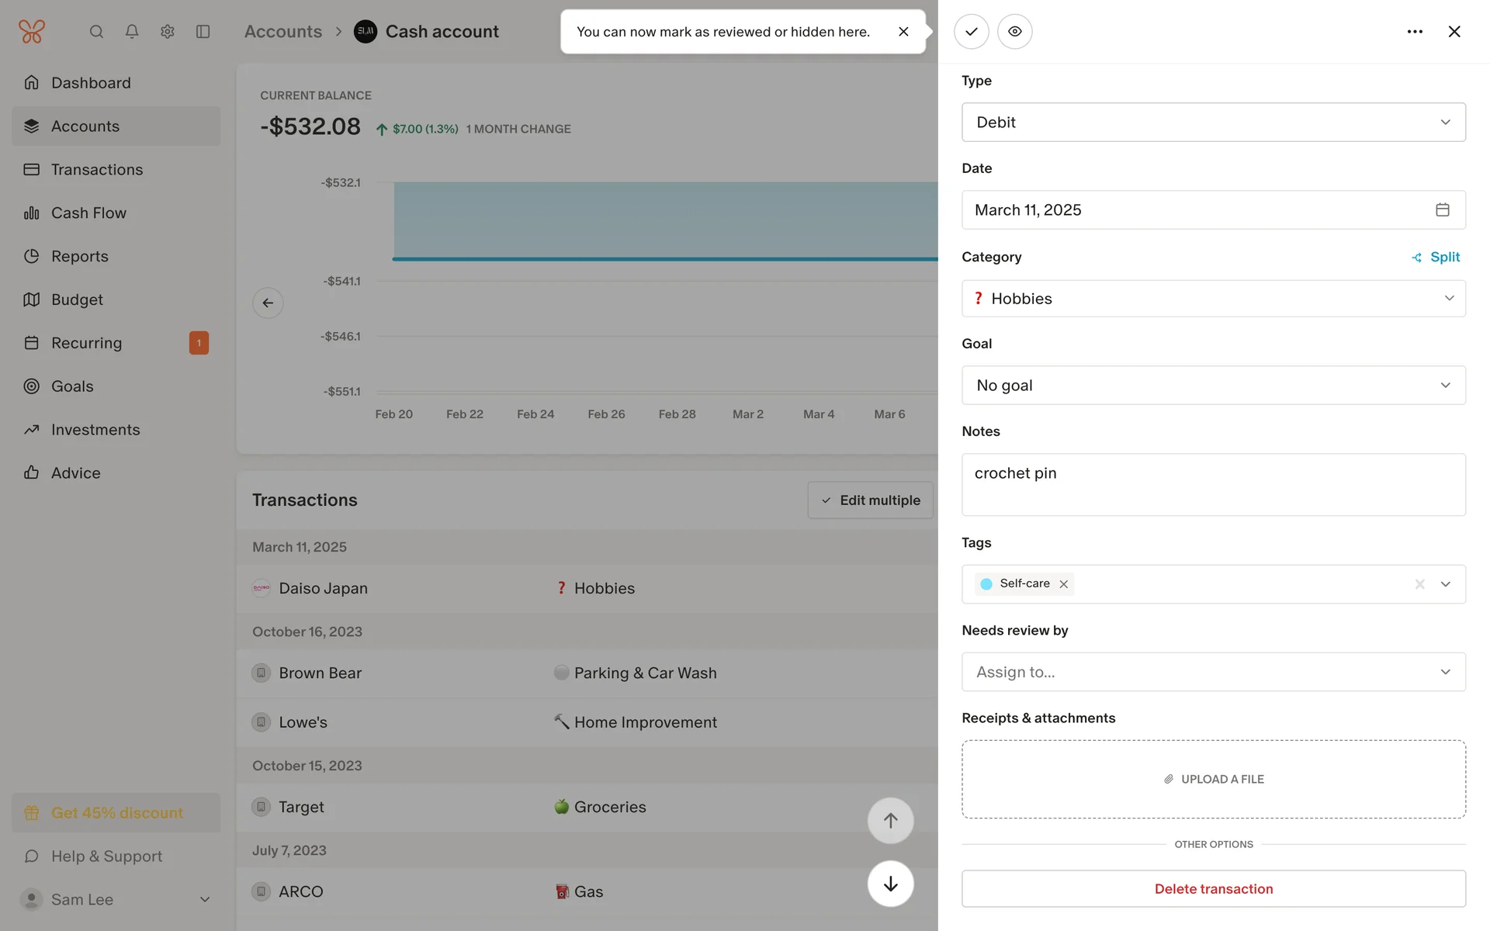Click the calendar icon in Date field

1442,209
